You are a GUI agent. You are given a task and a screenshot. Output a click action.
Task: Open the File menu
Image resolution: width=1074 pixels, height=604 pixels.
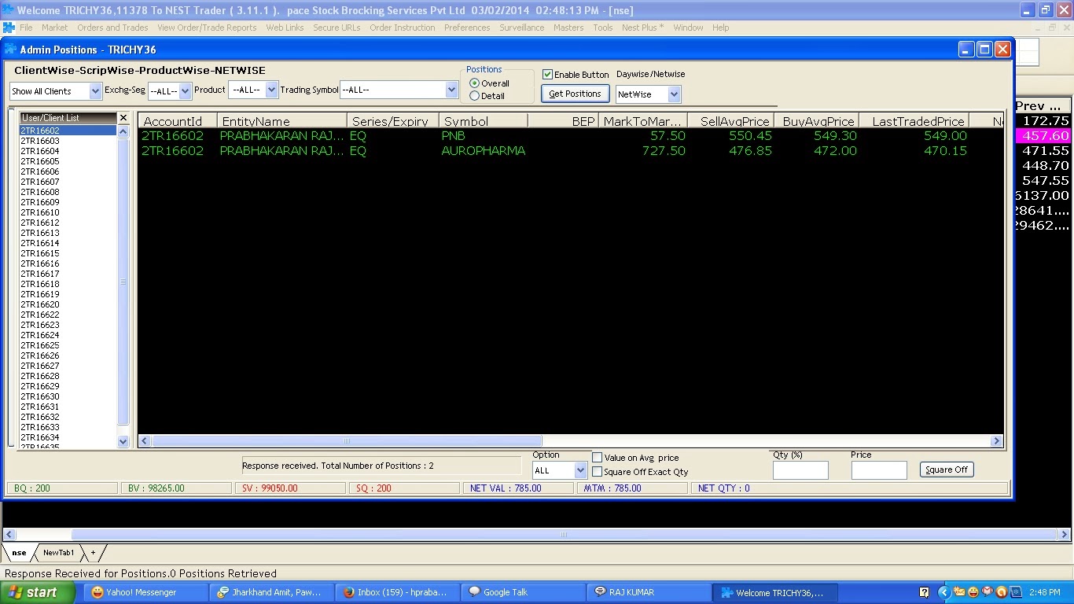[x=26, y=28]
